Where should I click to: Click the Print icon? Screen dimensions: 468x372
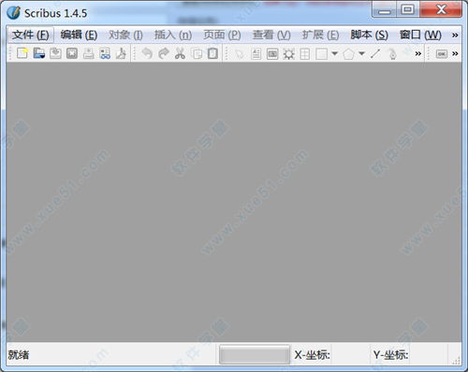click(x=89, y=53)
